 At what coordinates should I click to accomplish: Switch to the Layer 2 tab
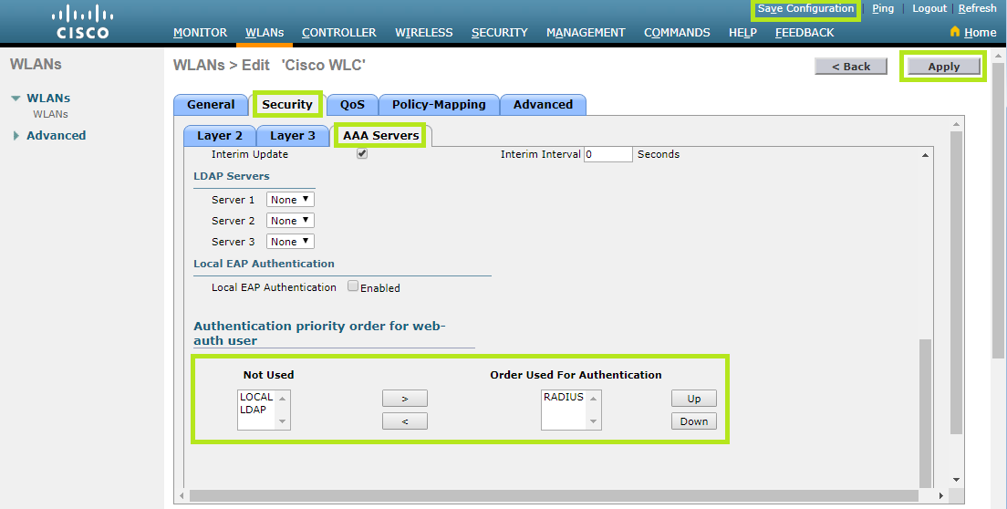[x=220, y=136]
